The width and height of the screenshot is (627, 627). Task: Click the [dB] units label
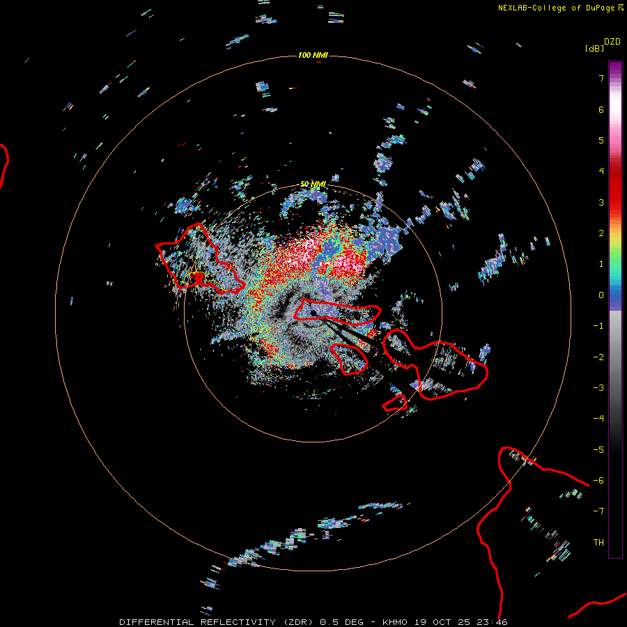tap(594, 48)
